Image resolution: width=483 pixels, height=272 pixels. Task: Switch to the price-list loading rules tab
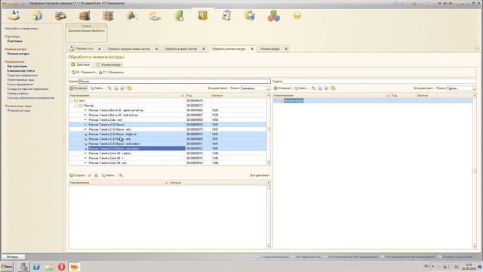(128, 48)
